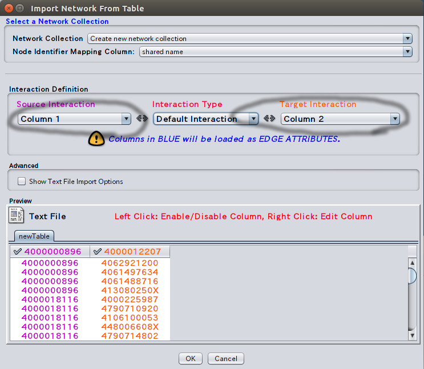Click cell 4790710920 in preview table

coord(130,309)
